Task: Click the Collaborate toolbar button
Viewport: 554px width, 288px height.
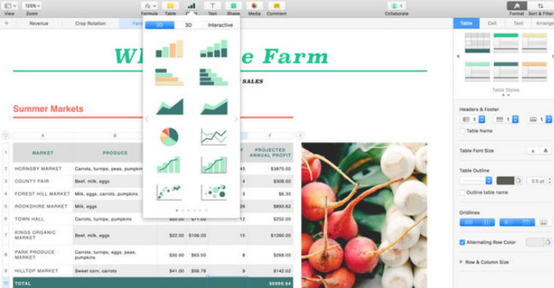Action: (x=397, y=6)
